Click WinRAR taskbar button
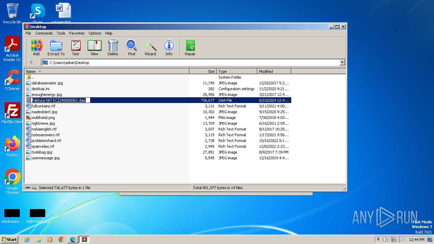 tap(84, 240)
